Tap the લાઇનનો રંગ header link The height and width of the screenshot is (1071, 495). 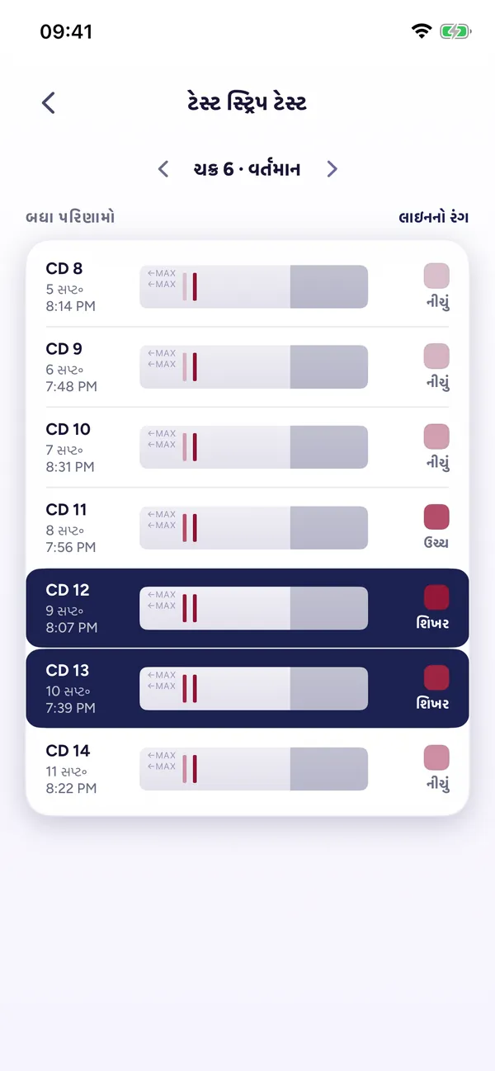tap(434, 217)
